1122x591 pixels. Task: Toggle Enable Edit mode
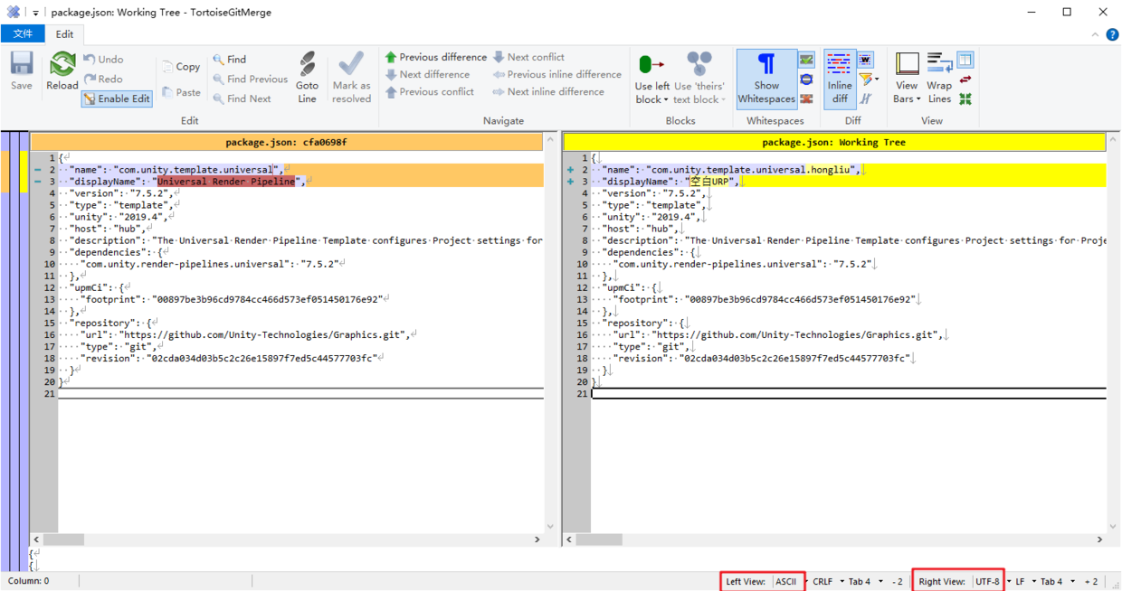point(117,98)
